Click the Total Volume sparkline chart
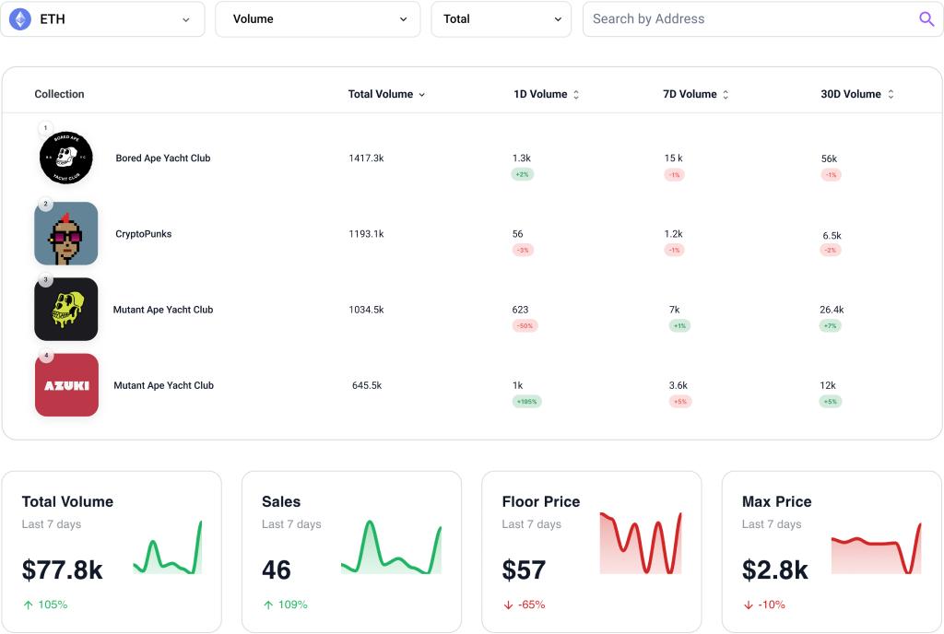The height and width of the screenshot is (634, 944). 168,546
